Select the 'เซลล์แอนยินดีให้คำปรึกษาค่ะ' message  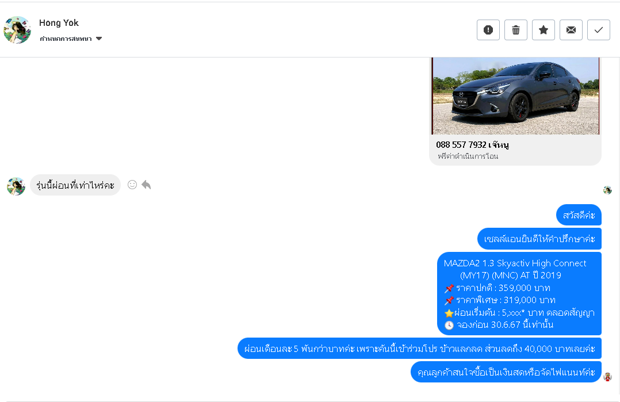click(x=539, y=239)
